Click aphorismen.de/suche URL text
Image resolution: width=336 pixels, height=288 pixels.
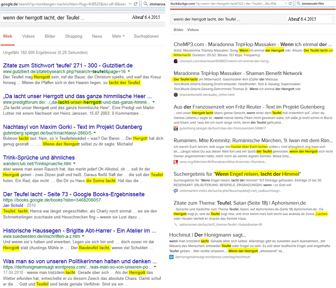[221, 225]
